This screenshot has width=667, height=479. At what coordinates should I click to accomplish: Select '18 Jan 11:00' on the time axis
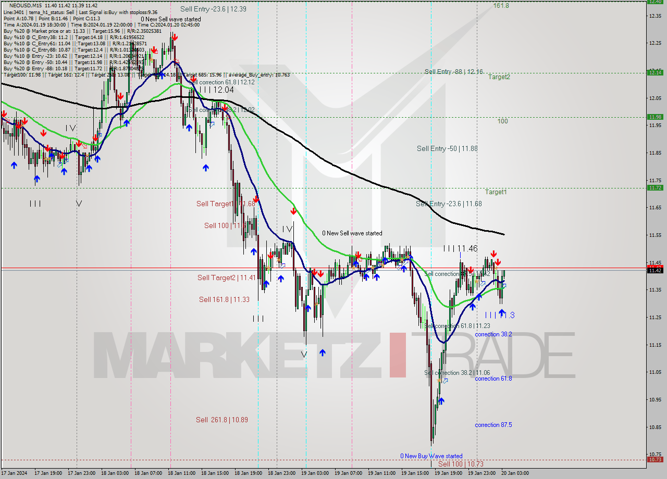click(181, 473)
